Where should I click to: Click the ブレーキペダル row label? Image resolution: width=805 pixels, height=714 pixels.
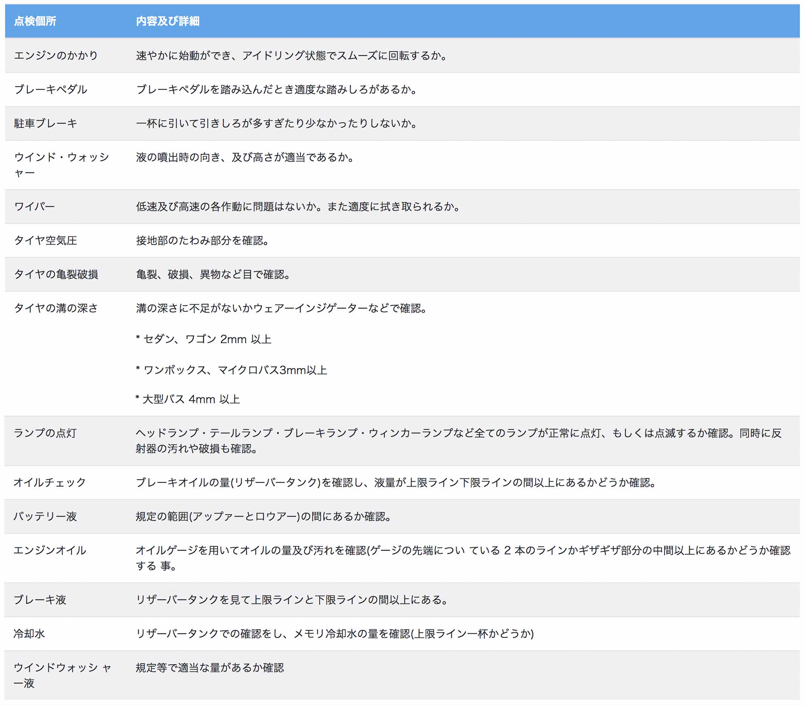(x=51, y=89)
